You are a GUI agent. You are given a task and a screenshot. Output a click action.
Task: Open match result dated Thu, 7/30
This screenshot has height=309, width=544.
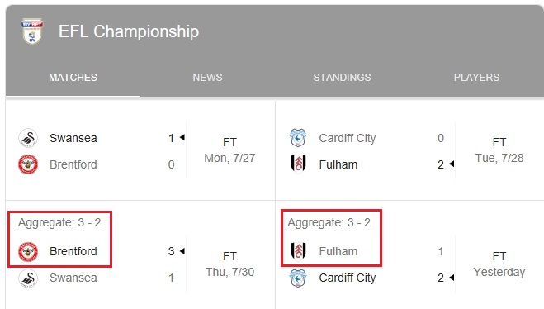(x=140, y=254)
